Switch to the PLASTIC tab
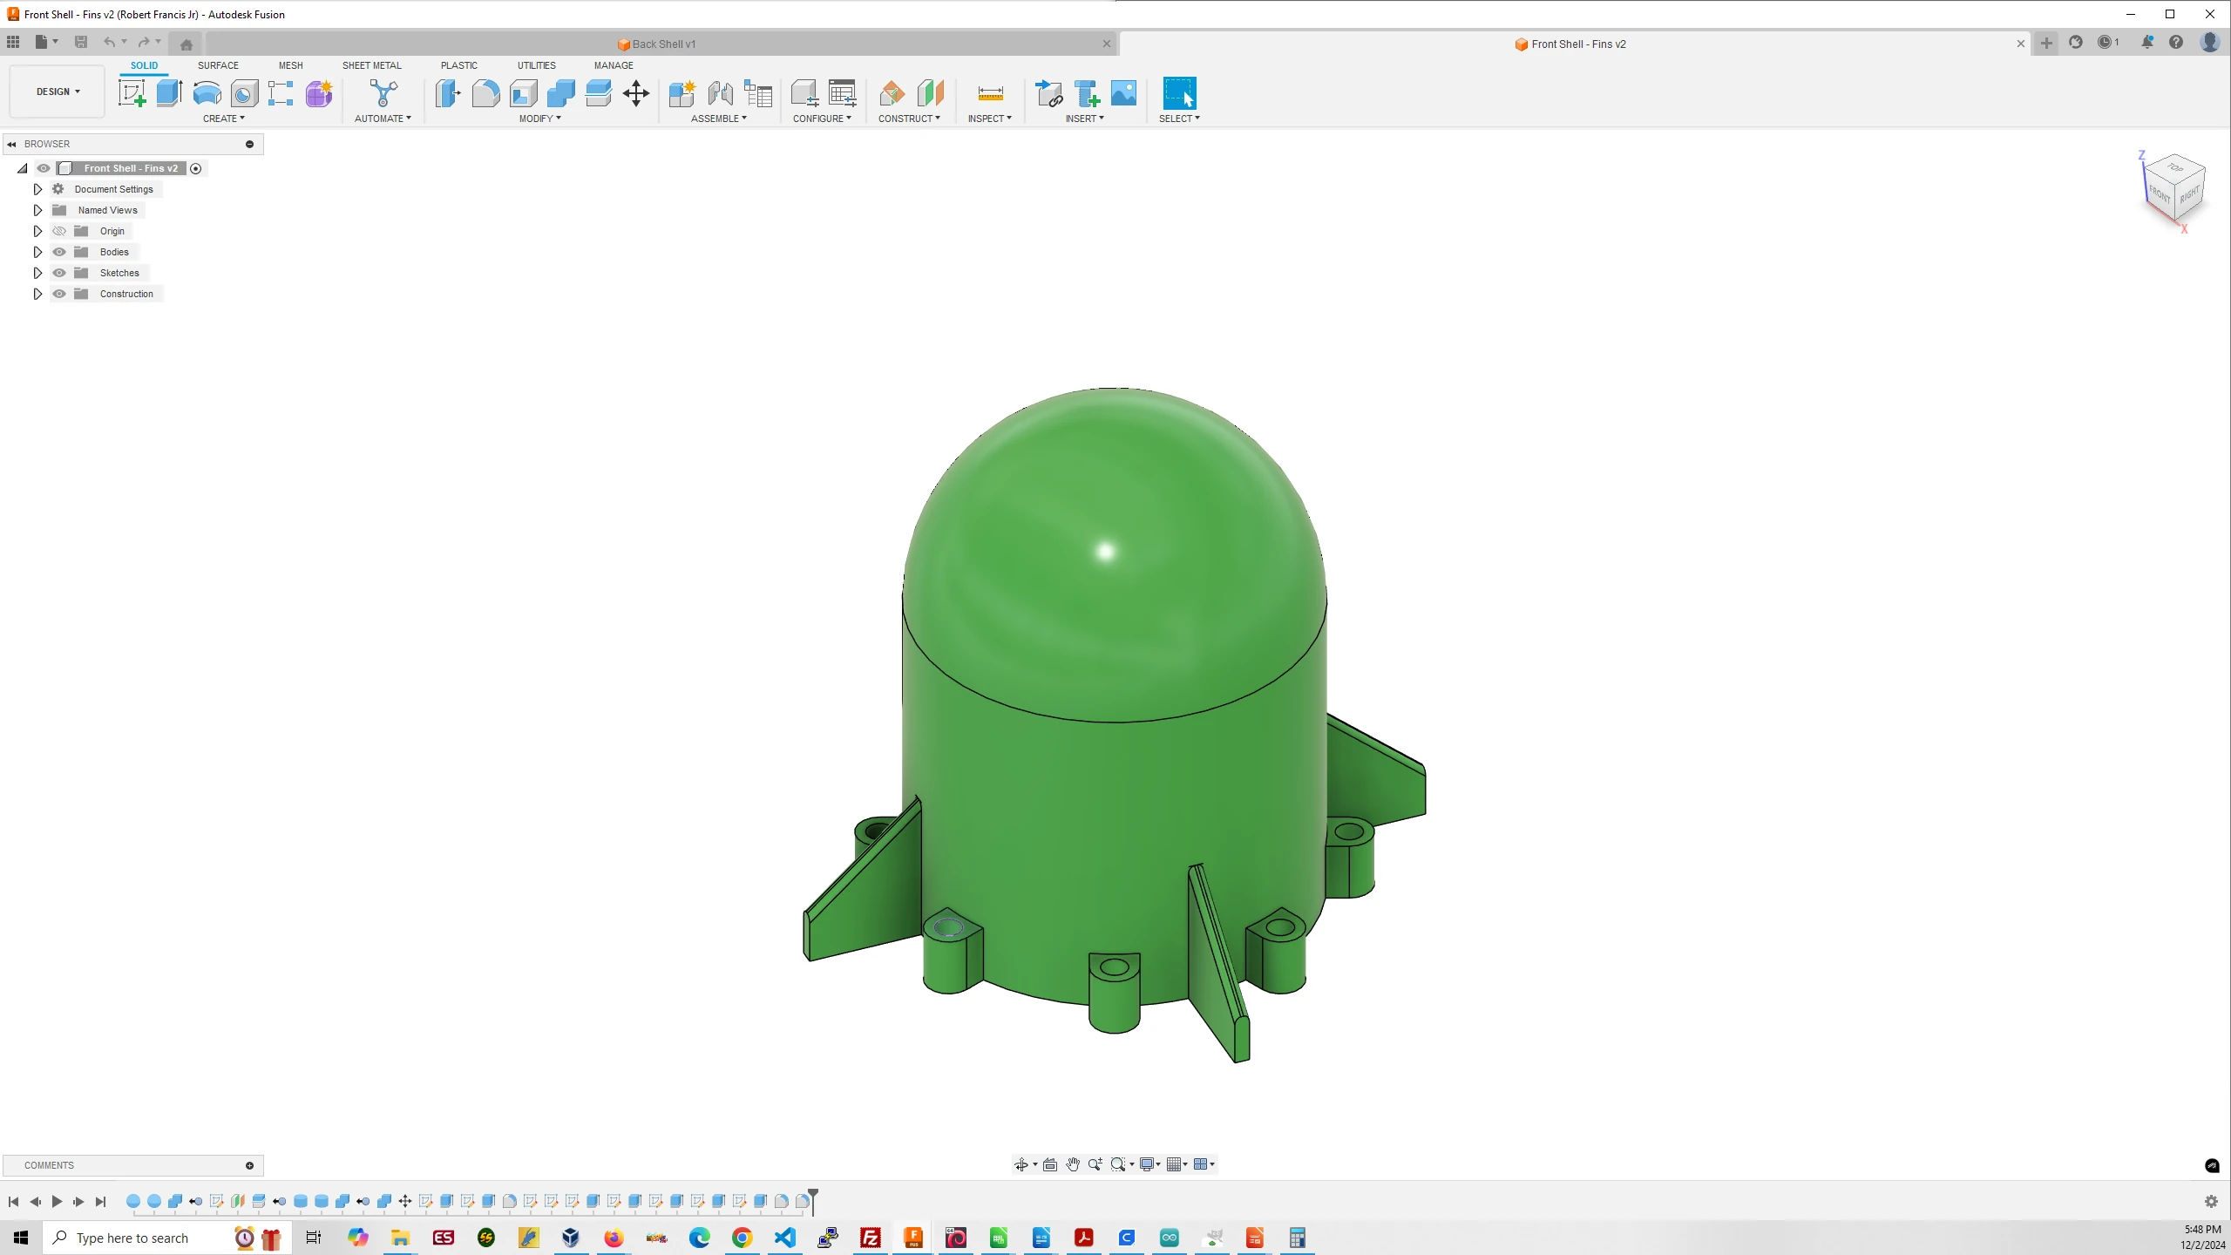 pos(459,65)
